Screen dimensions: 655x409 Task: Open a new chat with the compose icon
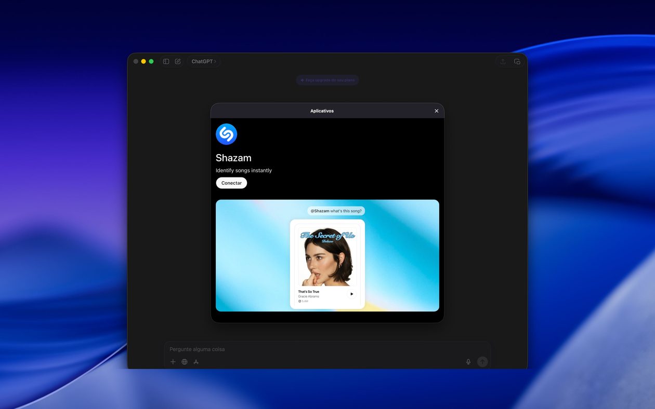tap(177, 61)
